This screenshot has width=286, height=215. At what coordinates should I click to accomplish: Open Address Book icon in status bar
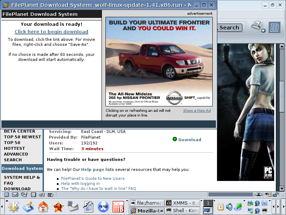pos(33,195)
